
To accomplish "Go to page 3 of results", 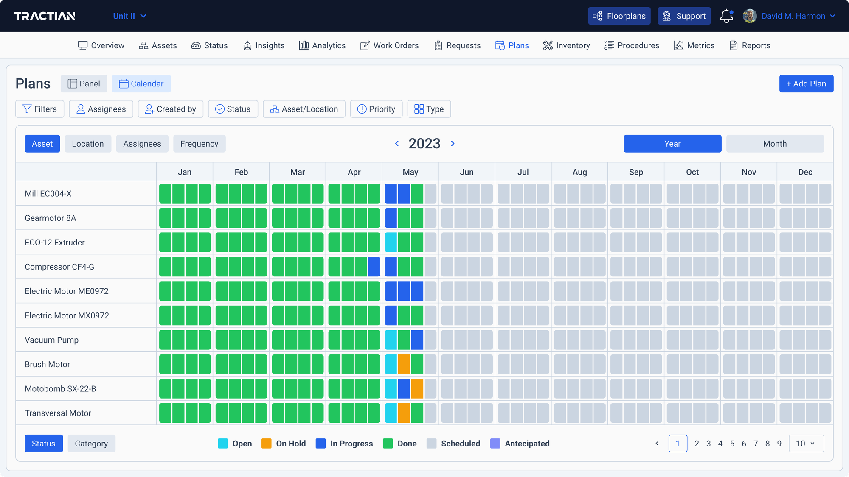I will [x=708, y=443].
